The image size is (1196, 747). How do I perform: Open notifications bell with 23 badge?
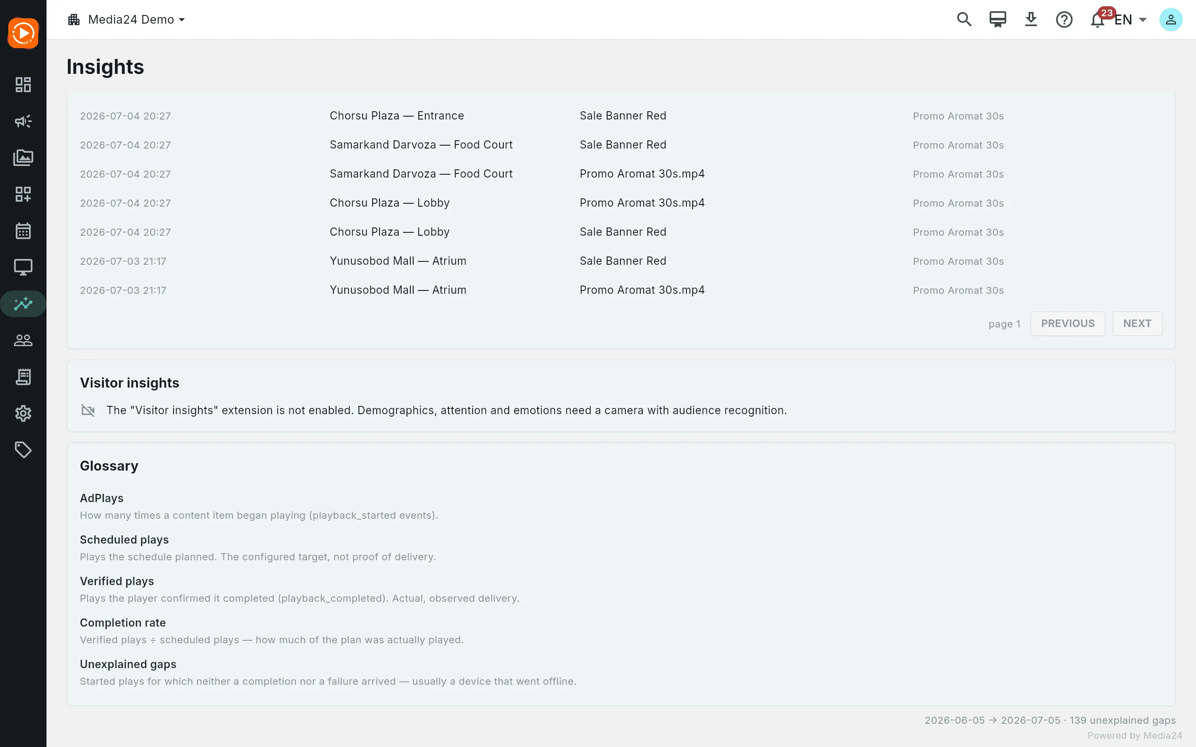(x=1098, y=19)
